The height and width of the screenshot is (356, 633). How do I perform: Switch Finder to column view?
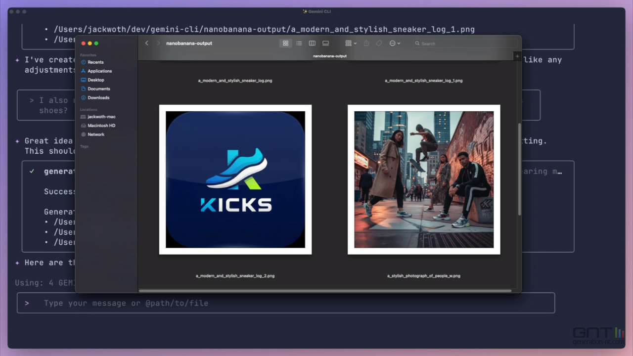click(x=312, y=44)
